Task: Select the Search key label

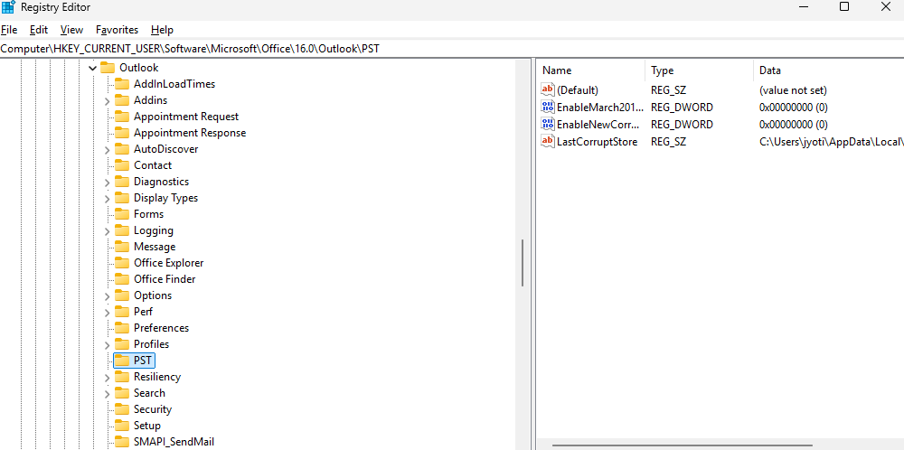Action: point(149,393)
